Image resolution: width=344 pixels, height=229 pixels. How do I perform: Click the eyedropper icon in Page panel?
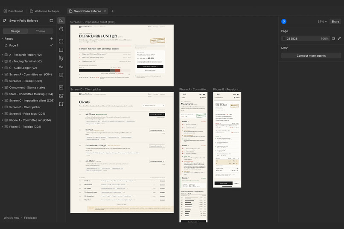(339, 38)
